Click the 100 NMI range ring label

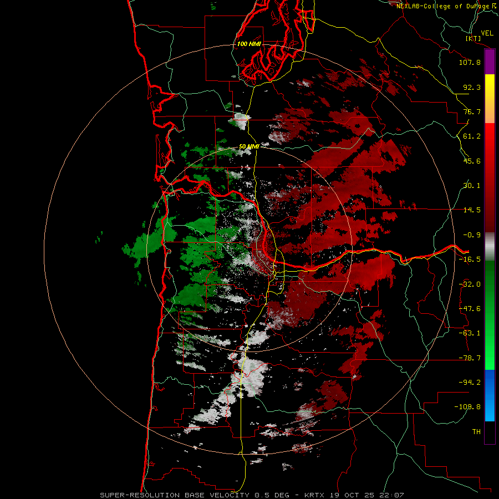click(249, 44)
